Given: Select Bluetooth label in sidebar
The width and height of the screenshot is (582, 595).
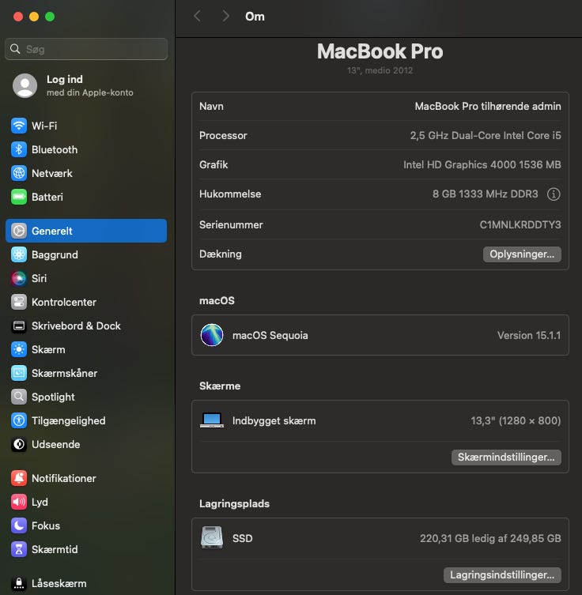Looking at the screenshot, I should [55, 149].
